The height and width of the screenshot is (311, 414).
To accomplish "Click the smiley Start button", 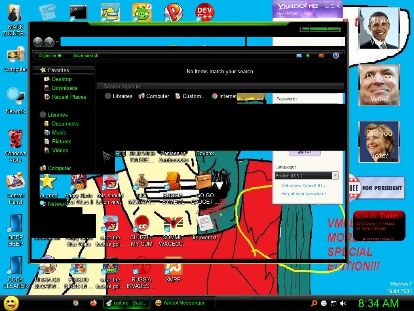I will 11,303.
